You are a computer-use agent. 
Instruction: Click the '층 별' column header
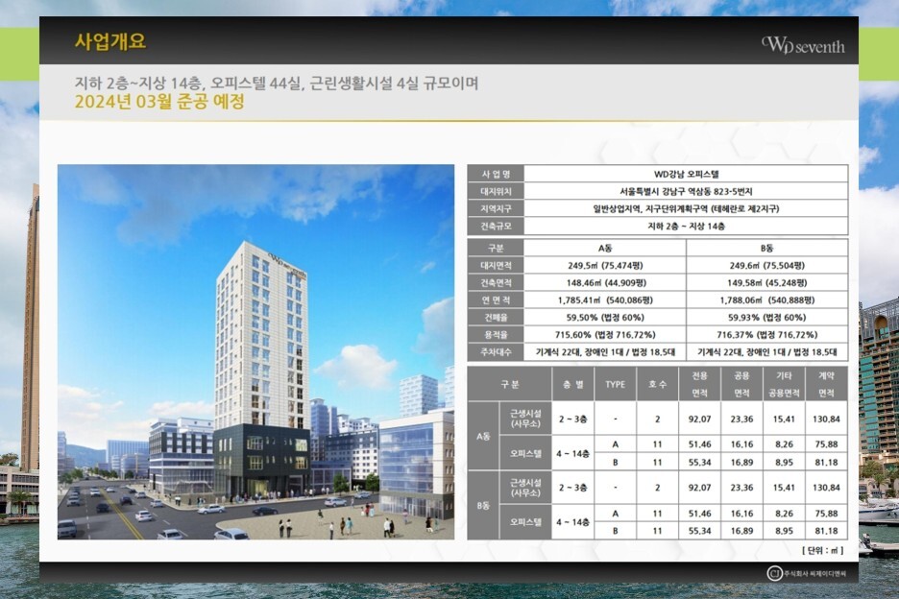572,384
